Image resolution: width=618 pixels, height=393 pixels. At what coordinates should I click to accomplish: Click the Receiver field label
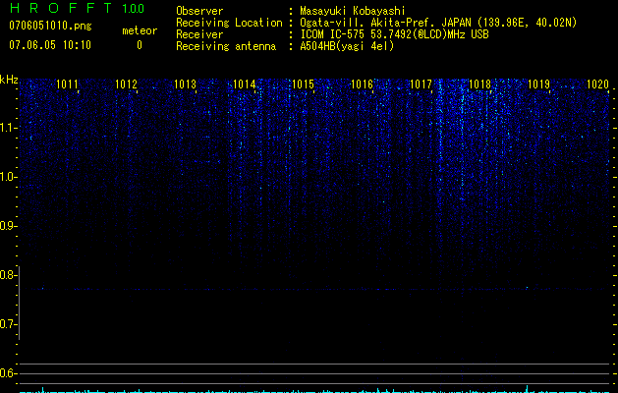[x=199, y=34]
